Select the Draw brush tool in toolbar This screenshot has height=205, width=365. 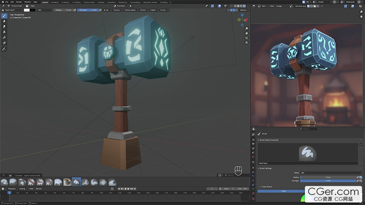coord(4,16)
